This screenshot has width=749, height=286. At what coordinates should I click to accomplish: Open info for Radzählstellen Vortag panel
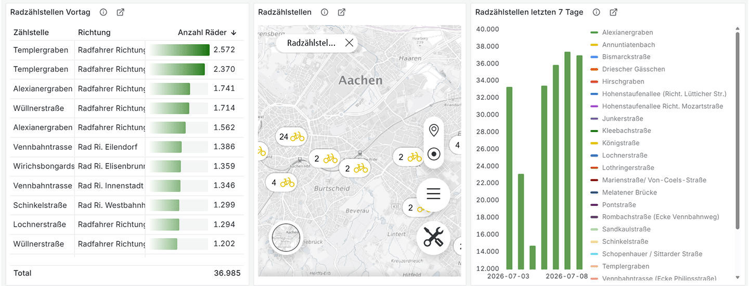pos(104,12)
